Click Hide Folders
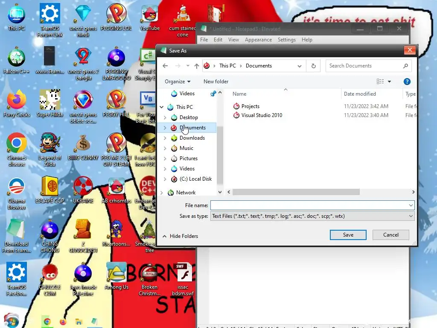 (x=181, y=236)
